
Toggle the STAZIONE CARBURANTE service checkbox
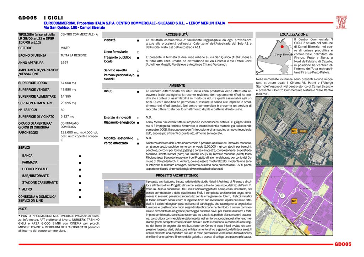point(80,183)
